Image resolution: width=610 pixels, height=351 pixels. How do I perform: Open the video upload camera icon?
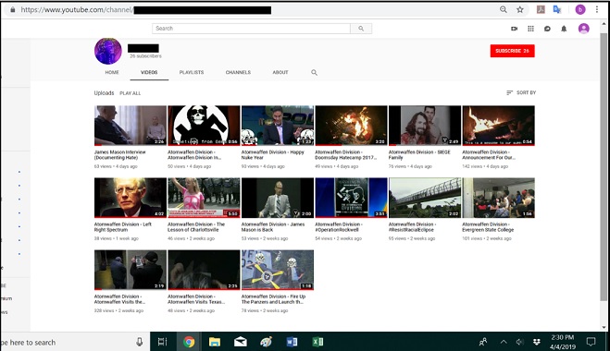[x=514, y=29]
